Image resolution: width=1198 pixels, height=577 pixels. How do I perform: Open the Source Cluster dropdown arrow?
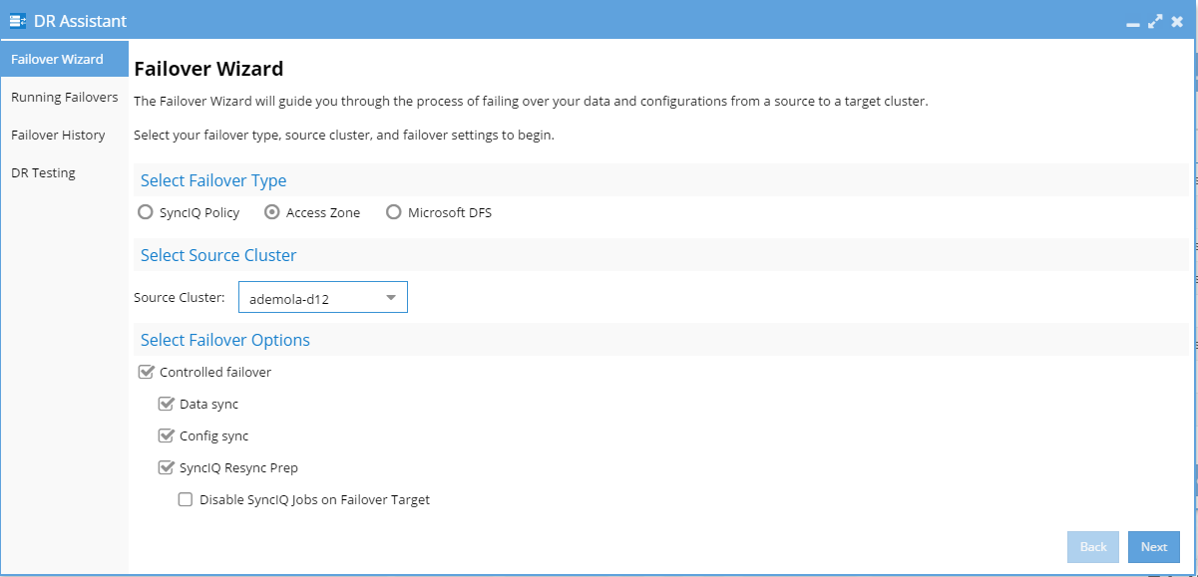(x=391, y=297)
